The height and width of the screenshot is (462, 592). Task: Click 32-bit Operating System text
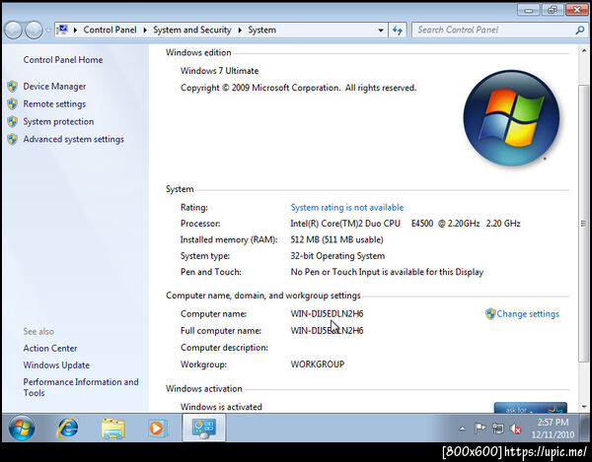click(337, 256)
